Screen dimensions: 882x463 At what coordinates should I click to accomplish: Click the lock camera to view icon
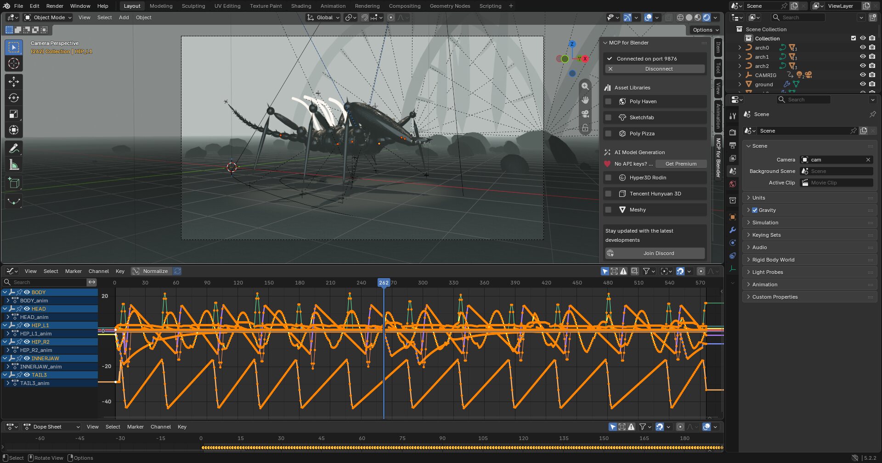[x=585, y=128]
